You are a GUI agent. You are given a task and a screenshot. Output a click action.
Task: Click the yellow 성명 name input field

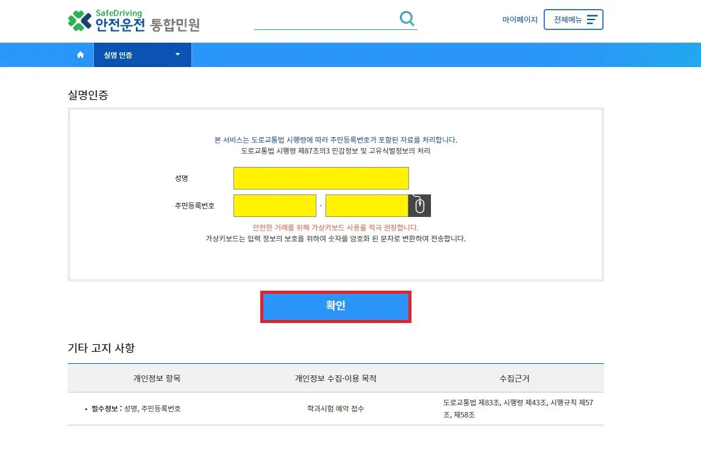321,178
